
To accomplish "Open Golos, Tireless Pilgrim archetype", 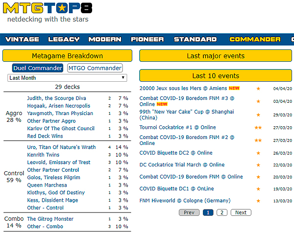I will (53, 177).
